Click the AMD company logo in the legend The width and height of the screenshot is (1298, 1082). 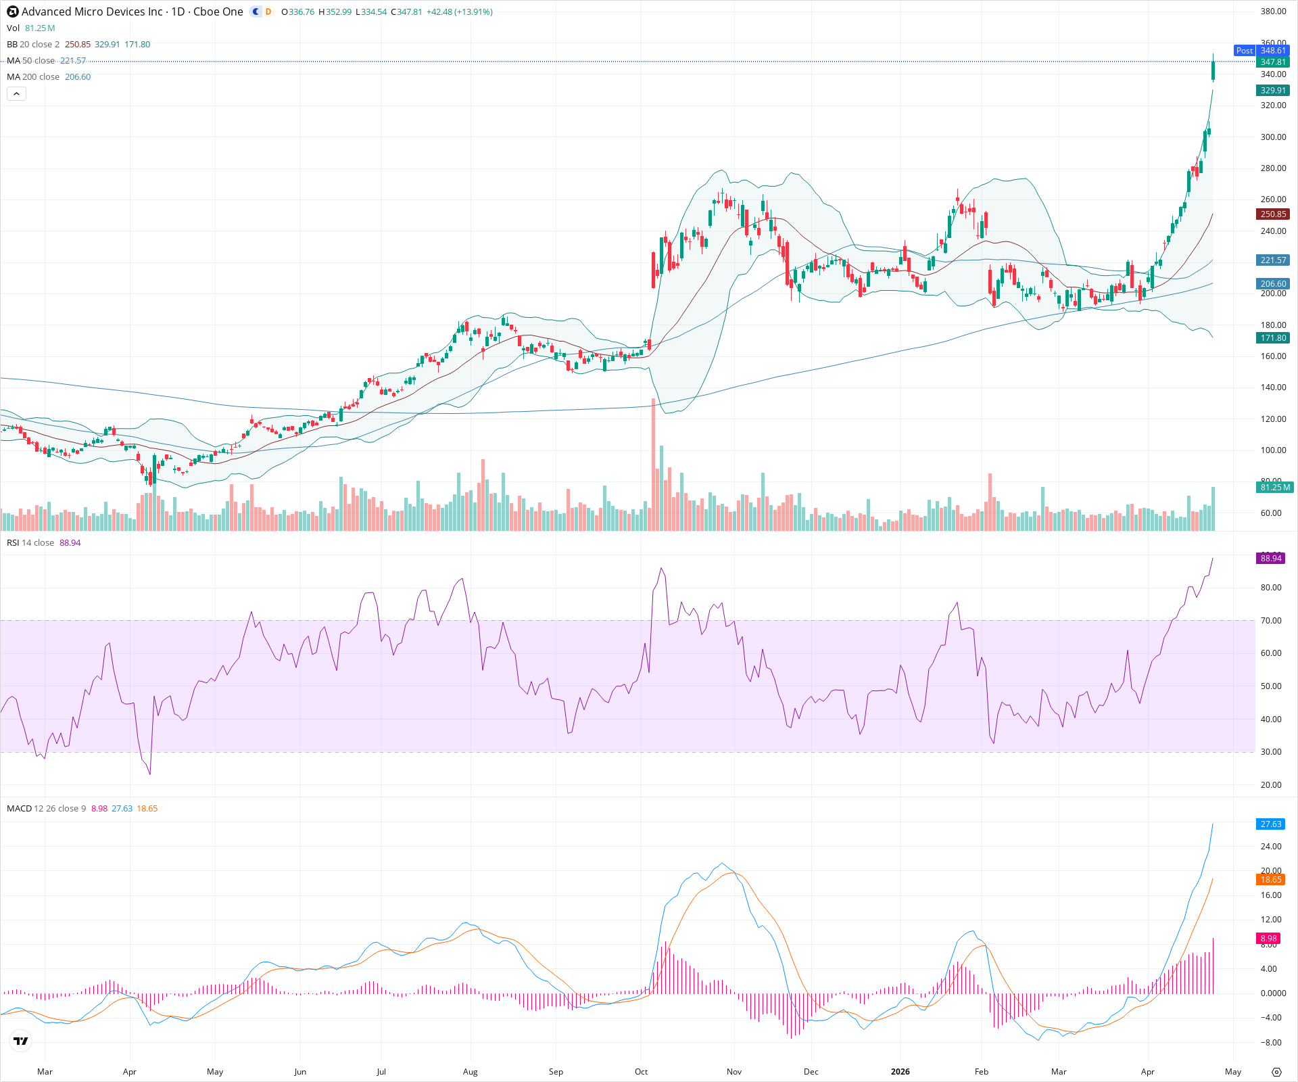pos(11,11)
